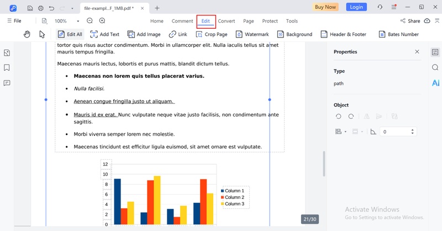Toggle the Properties panel icon on right sidebar
The width and height of the screenshot is (442, 231).
pos(435,52)
